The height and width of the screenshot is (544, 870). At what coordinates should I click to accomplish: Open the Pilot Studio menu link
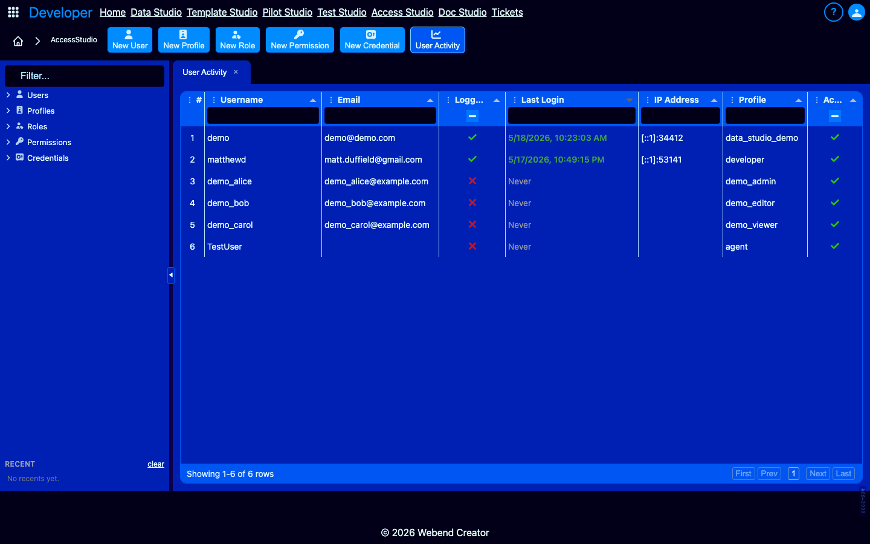click(288, 12)
